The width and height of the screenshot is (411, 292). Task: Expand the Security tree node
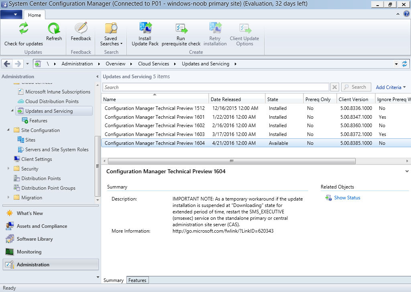pos(8,168)
